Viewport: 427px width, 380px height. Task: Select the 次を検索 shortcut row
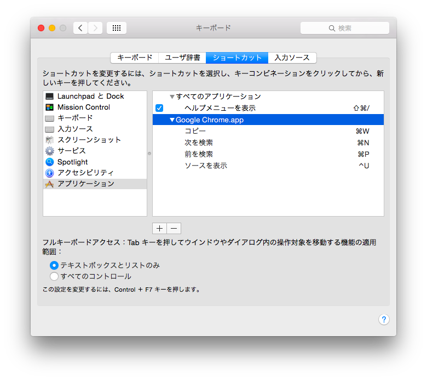268,143
